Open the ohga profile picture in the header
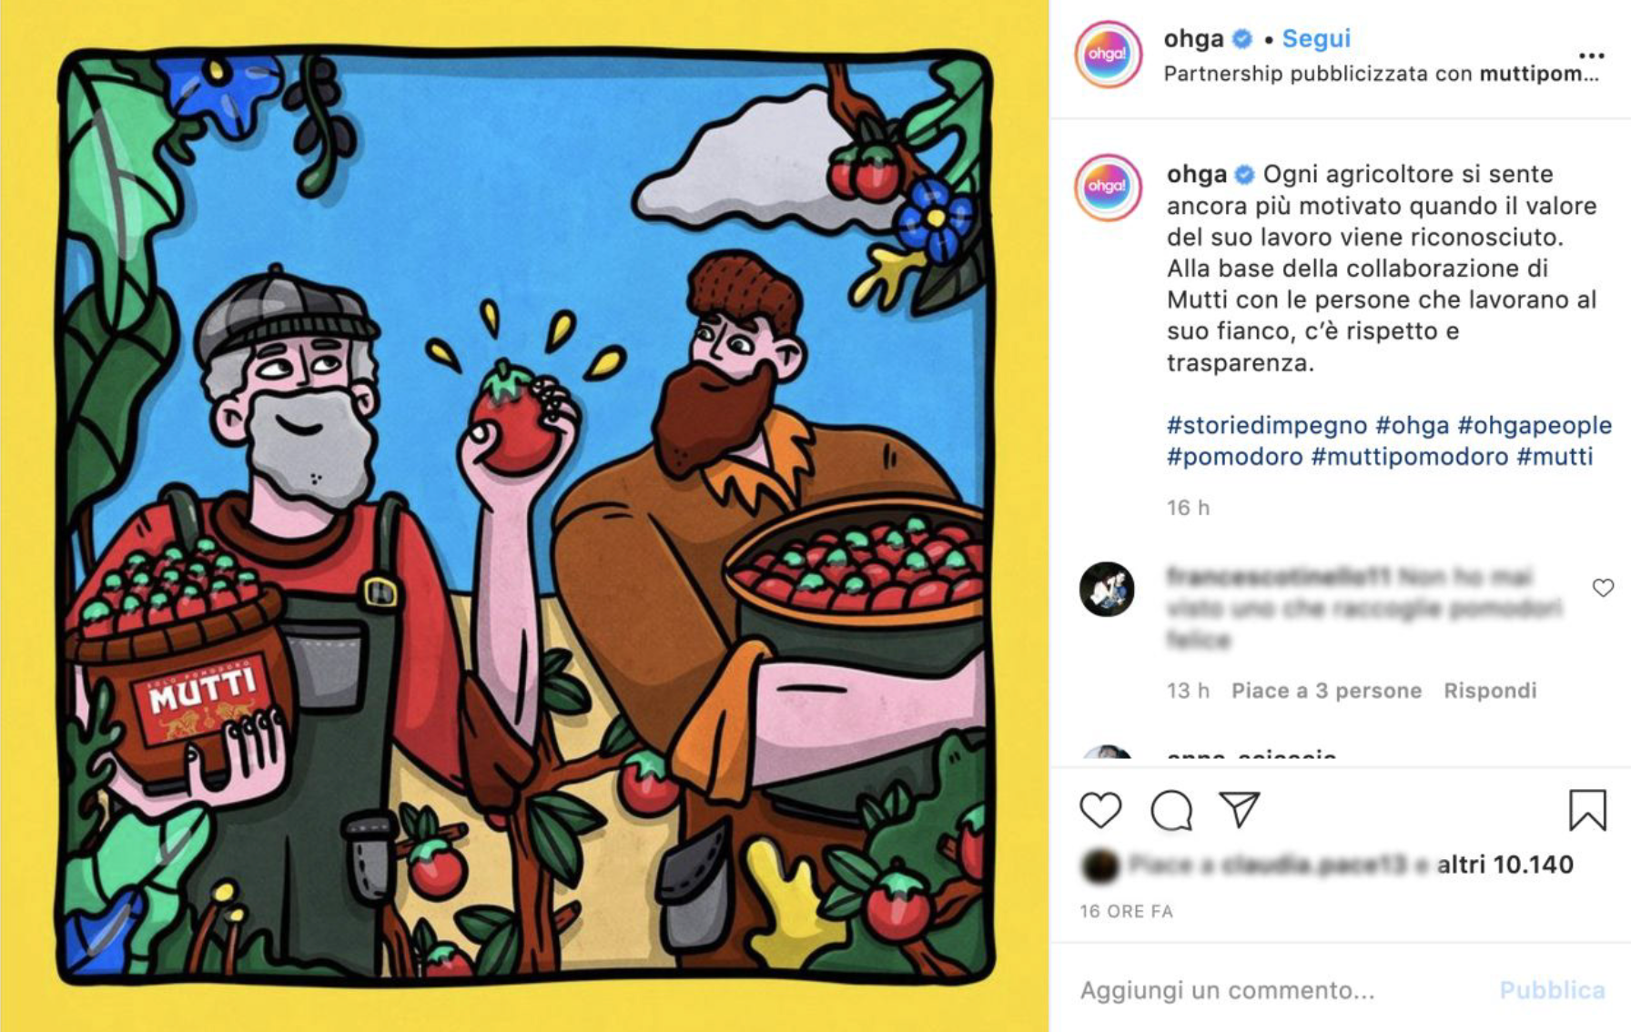Image resolution: width=1631 pixels, height=1032 pixels. (x=1108, y=54)
